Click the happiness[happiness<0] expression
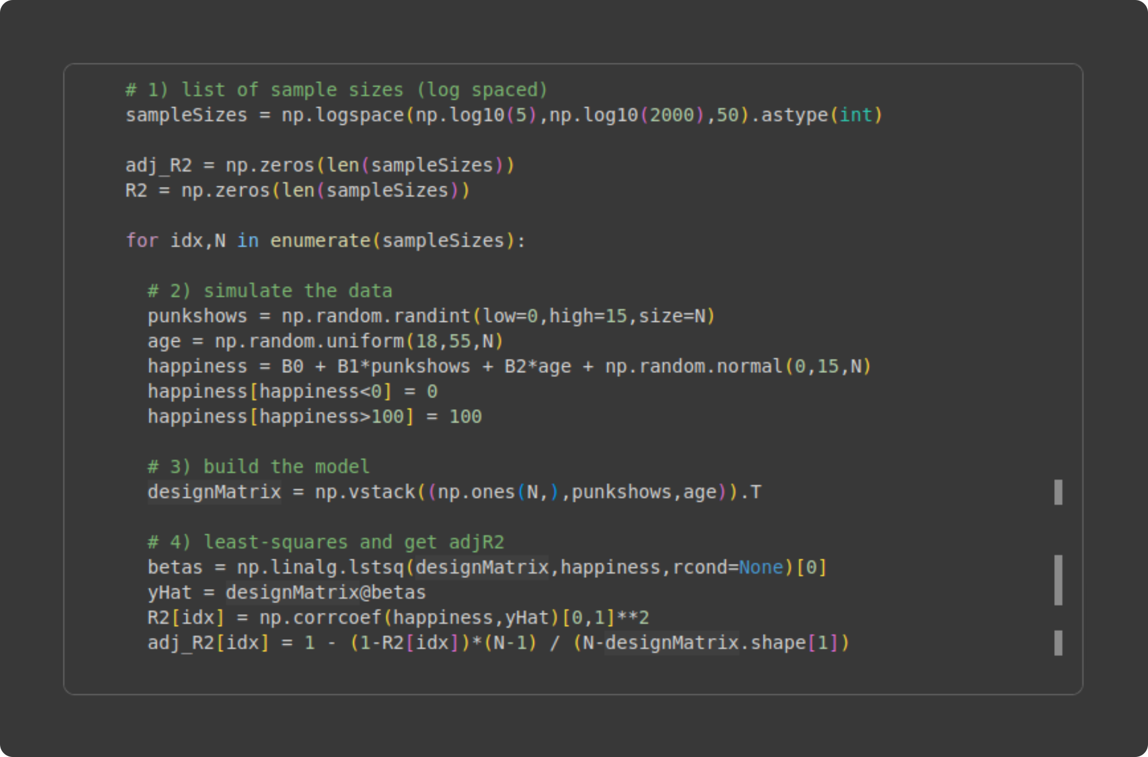 (270, 391)
